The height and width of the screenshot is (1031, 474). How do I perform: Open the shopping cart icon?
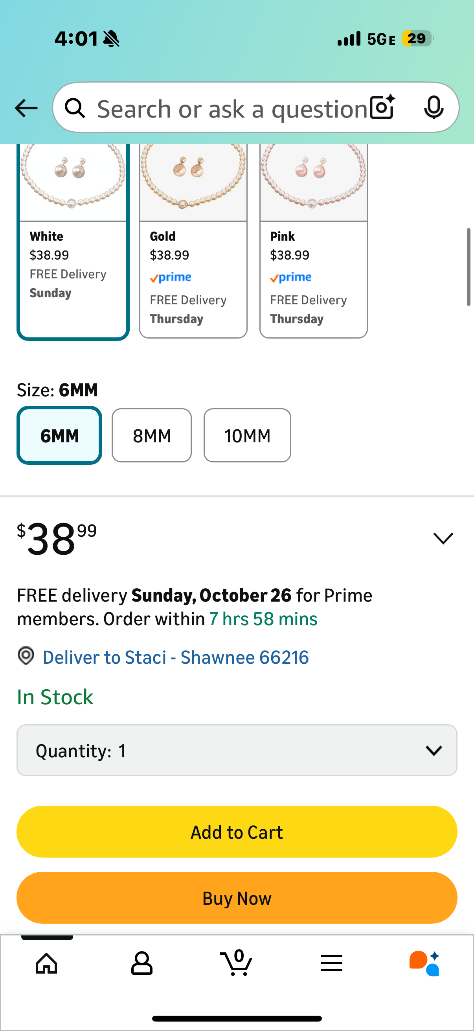(236, 962)
